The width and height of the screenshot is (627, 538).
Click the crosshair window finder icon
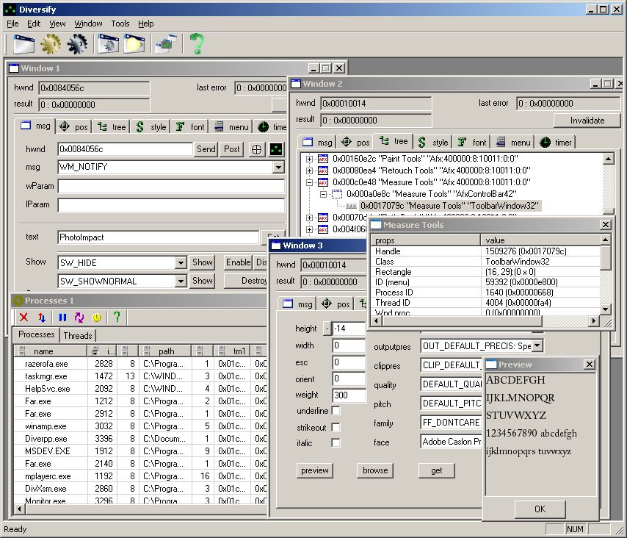[x=257, y=149]
